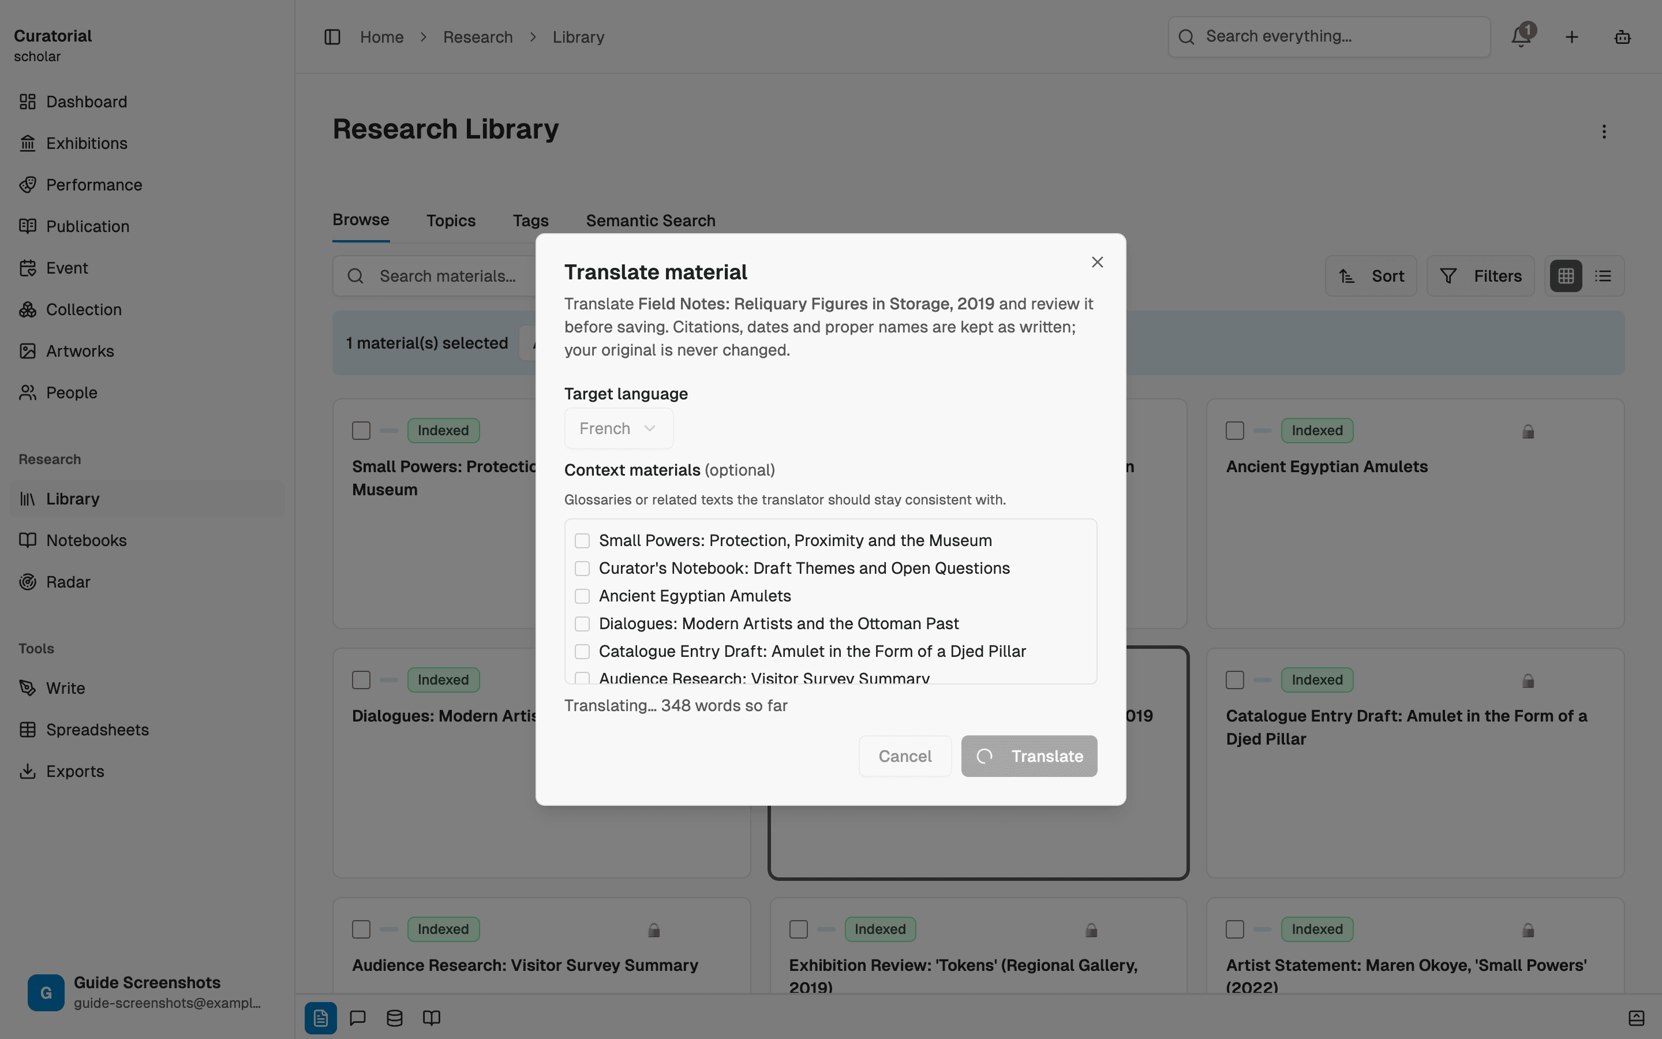Image resolution: width=1662 pixels, height=1039 pixels.
Task: Go to Dashboard in sidebar
Action: 146,102
